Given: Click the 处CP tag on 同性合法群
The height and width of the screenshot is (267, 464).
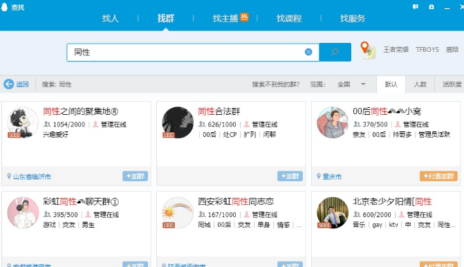Looking at the screenshot, I should 230,134.
